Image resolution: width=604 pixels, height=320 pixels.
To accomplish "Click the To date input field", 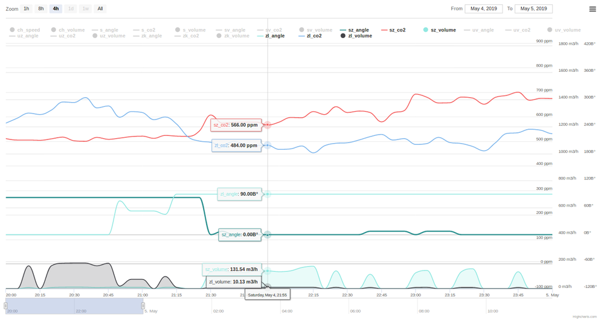I will coord(533,9).
